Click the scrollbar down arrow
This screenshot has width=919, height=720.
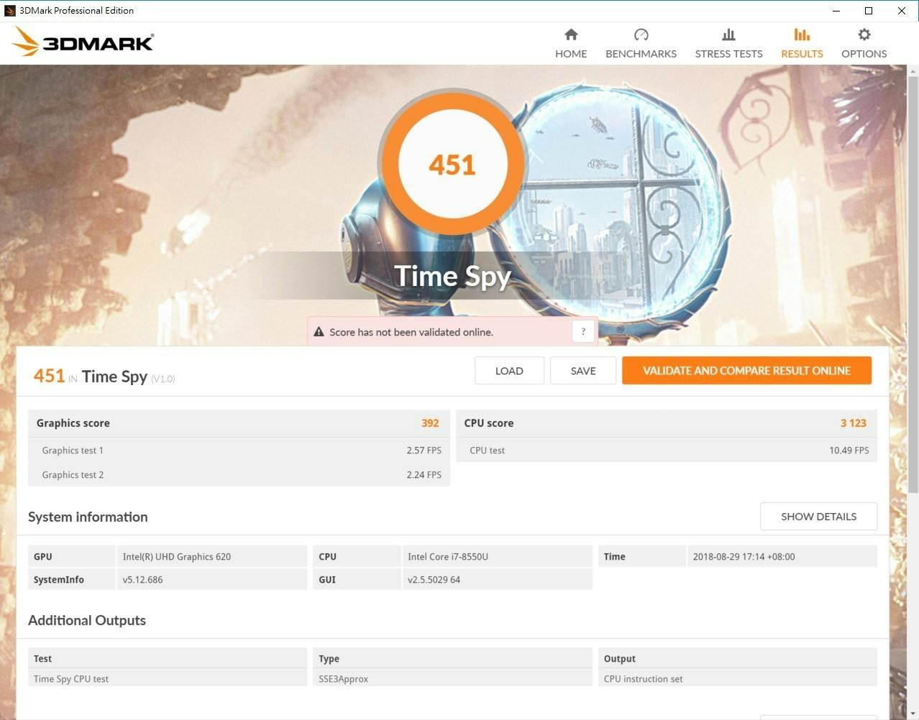tap(913, 714)
